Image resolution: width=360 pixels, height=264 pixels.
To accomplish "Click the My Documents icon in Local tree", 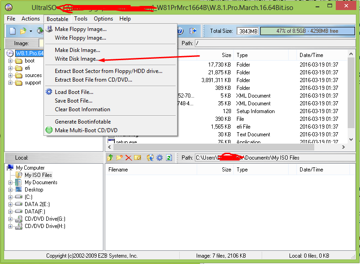I will tap(19, 182).
